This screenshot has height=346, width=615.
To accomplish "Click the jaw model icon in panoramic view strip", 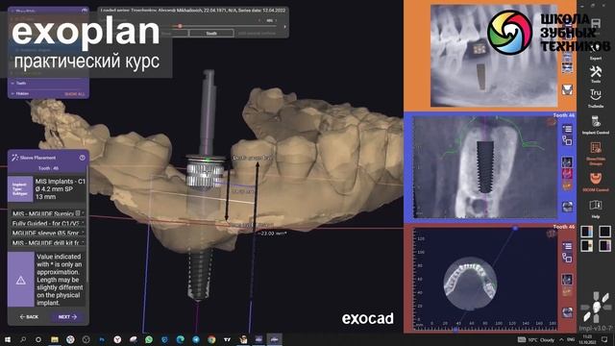I will (567, 89).
